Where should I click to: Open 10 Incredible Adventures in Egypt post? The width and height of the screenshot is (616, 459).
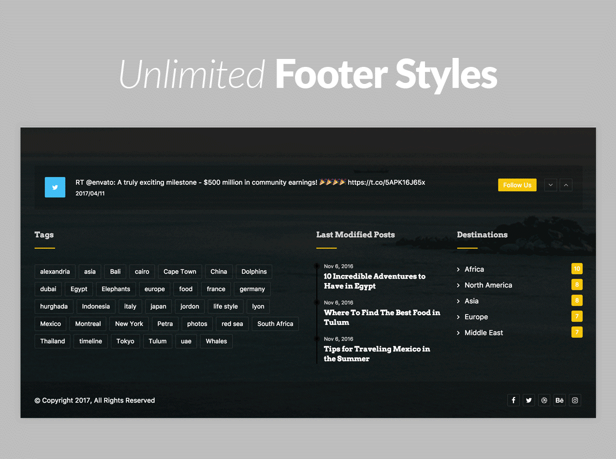[x=374, y=281]
